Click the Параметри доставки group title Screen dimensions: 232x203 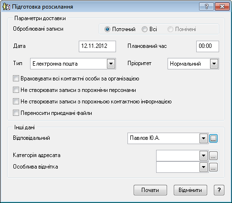(x=40, y=18)
